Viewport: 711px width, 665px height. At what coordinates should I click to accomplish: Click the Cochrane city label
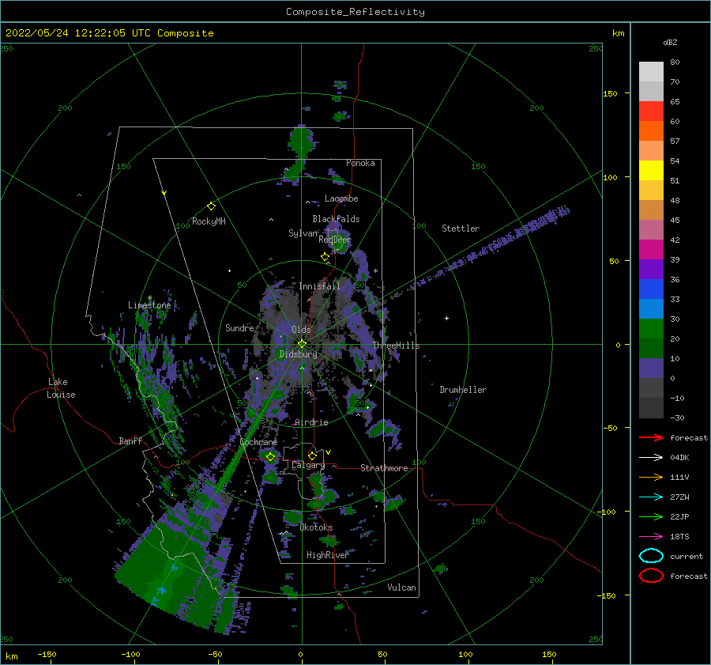point(258,442)
